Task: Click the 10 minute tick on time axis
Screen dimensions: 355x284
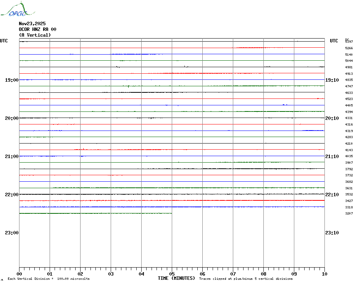Action: click(x=324, y=274)
